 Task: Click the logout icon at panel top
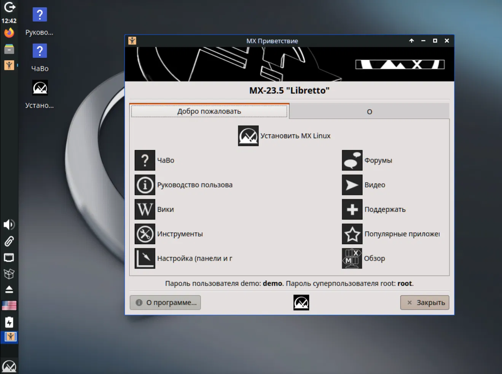[x=10, y=7]
